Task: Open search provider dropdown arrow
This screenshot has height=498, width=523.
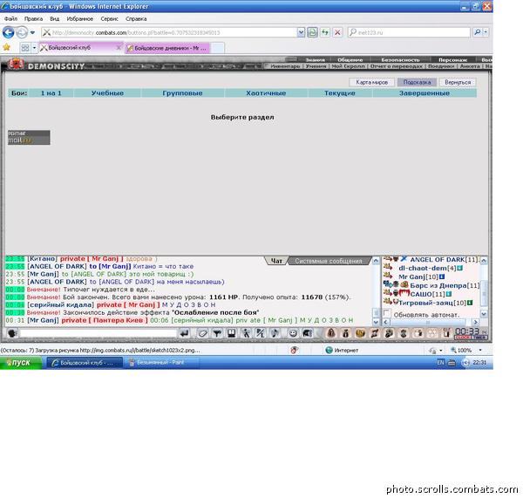Action: 486,32
